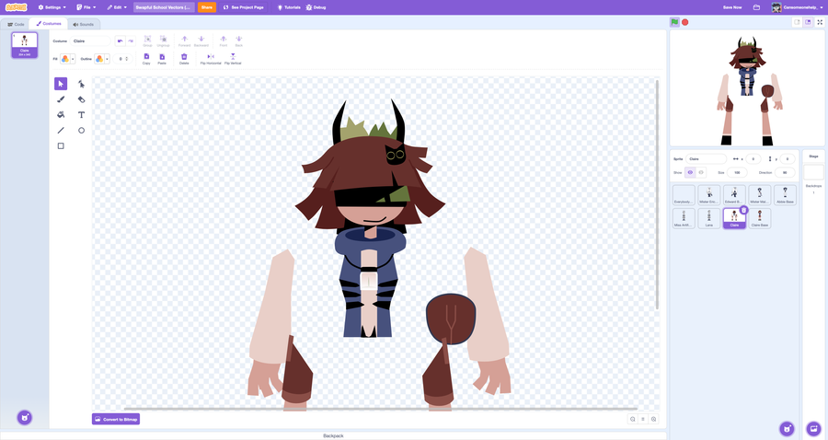Delete the Claire sprite with trash badge
The image size is (828, 440).
coord(743,210)
